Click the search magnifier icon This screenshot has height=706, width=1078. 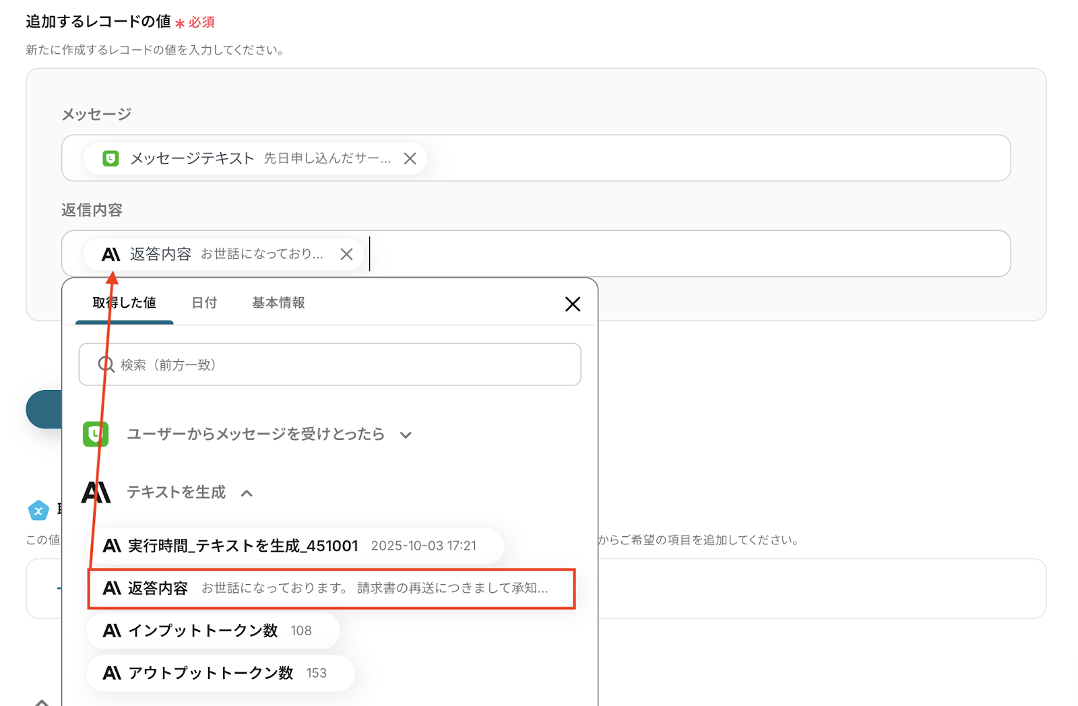[106, 364]
